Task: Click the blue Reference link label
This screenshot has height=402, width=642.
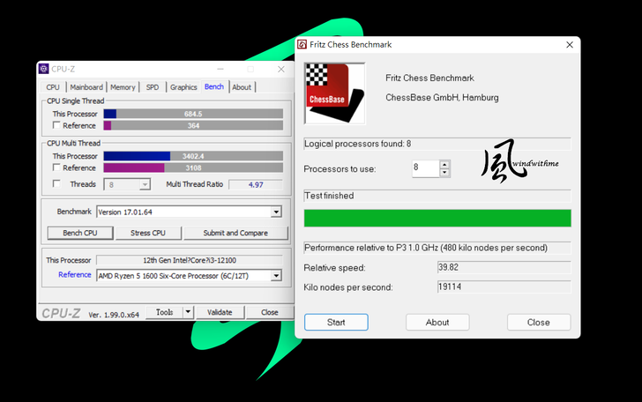Action: click(x=74, y=275)
